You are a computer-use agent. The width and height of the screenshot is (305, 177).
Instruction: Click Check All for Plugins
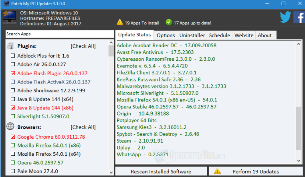pyautogui.click(x=83, y=46)
